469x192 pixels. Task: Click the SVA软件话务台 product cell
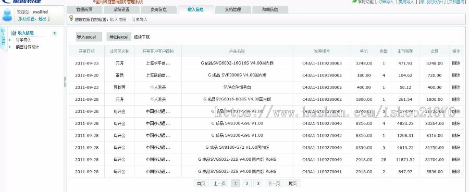coord(237,87)
